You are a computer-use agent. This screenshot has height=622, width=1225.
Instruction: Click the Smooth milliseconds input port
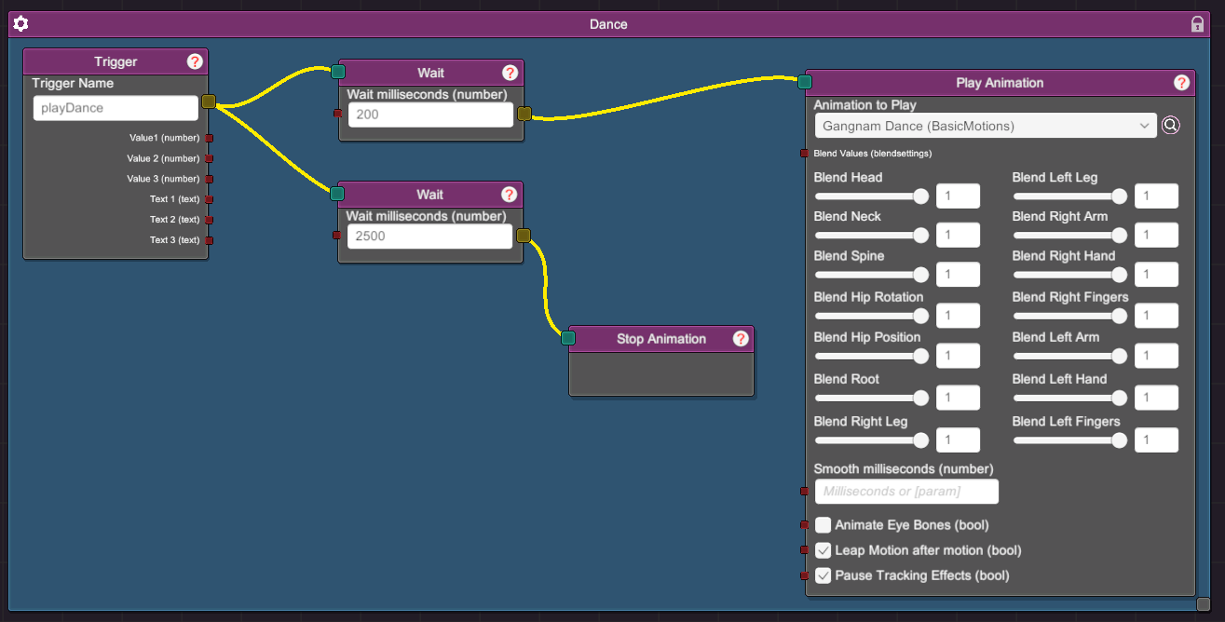tap(805, 491)
